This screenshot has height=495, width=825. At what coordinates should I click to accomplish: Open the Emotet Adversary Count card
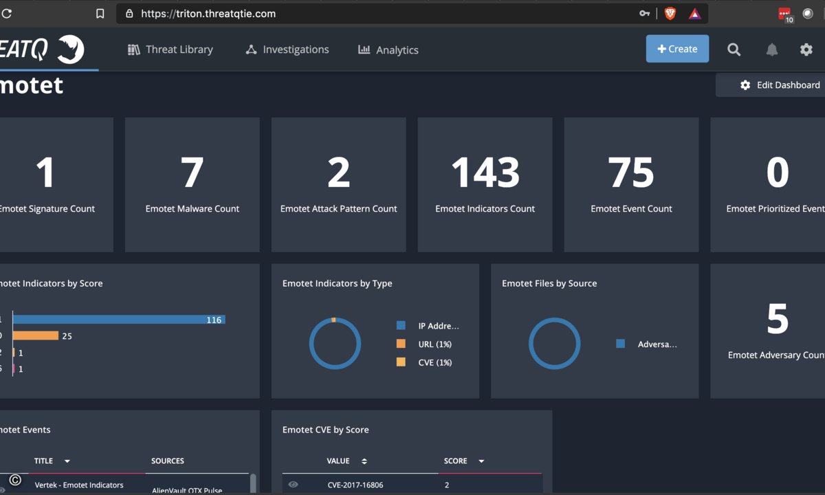click(x=768, y=331)
